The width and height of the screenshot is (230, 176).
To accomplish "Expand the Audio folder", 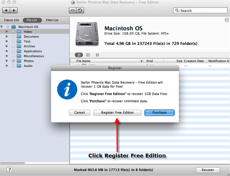I will tap(7, 66).
